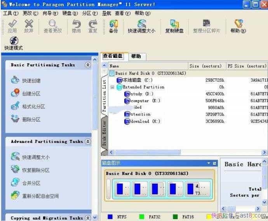Screen dimensions: 268x221
Task: Click the 放弃 (Discard) toolbar icon
Action: coord(29,26)
